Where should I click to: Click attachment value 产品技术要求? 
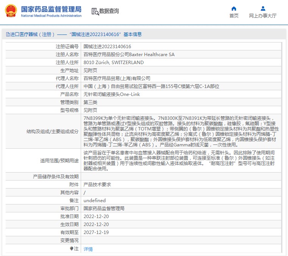click(97, 185)
